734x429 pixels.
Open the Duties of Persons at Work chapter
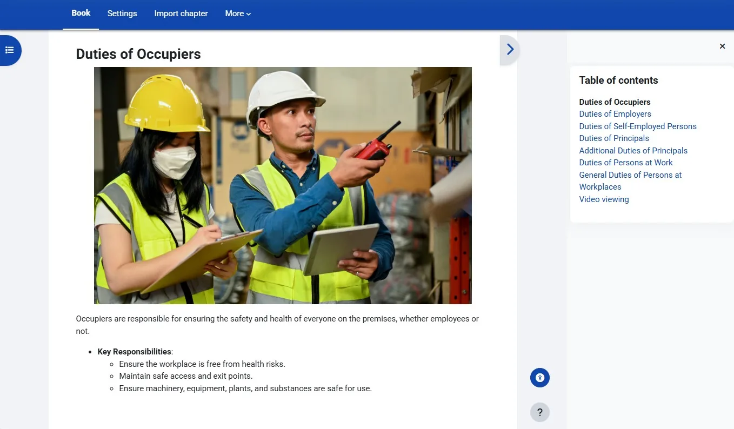click(626, 162)
